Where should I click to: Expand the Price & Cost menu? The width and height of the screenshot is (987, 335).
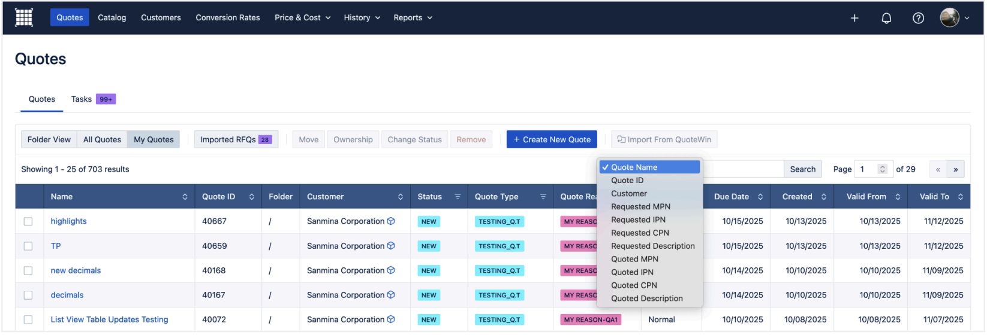(302, 18)
